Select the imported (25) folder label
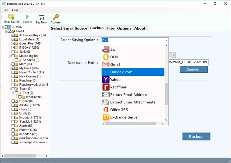Screen dimensions: 231x163 point(28,134)
